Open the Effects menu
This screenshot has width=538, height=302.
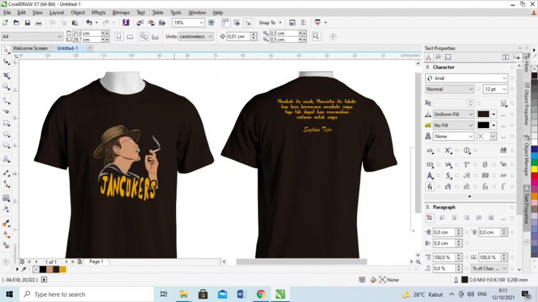[x=99, y=13]
